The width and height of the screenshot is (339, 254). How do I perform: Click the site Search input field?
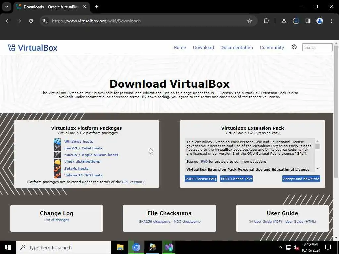click(x=317, y=47)
